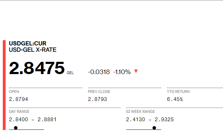The image size is (223, 138).
Task: Select the -0.0318 change value
Action: click(99, 72)
